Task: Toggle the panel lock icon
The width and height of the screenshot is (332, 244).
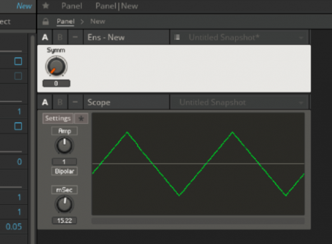Action: click(46, 22)
